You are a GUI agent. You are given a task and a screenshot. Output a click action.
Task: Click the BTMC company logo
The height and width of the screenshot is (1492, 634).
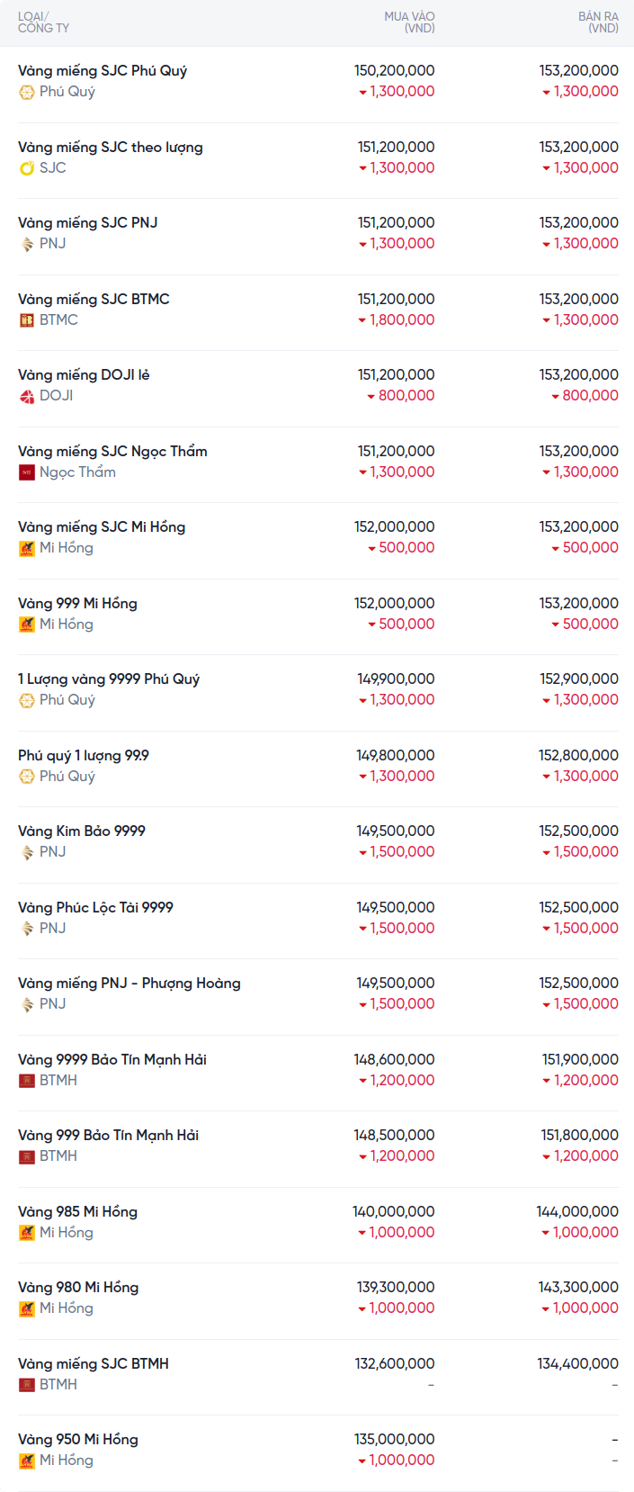point(27,320)
